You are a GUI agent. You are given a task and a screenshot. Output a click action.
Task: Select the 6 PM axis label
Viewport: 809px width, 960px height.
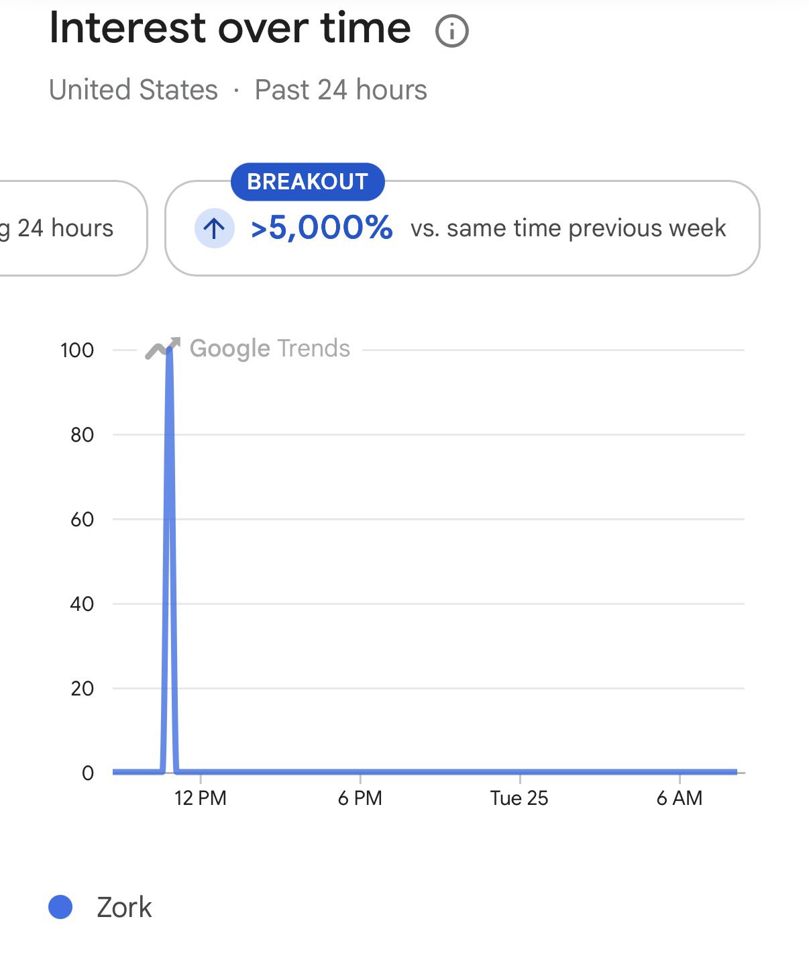360,798
